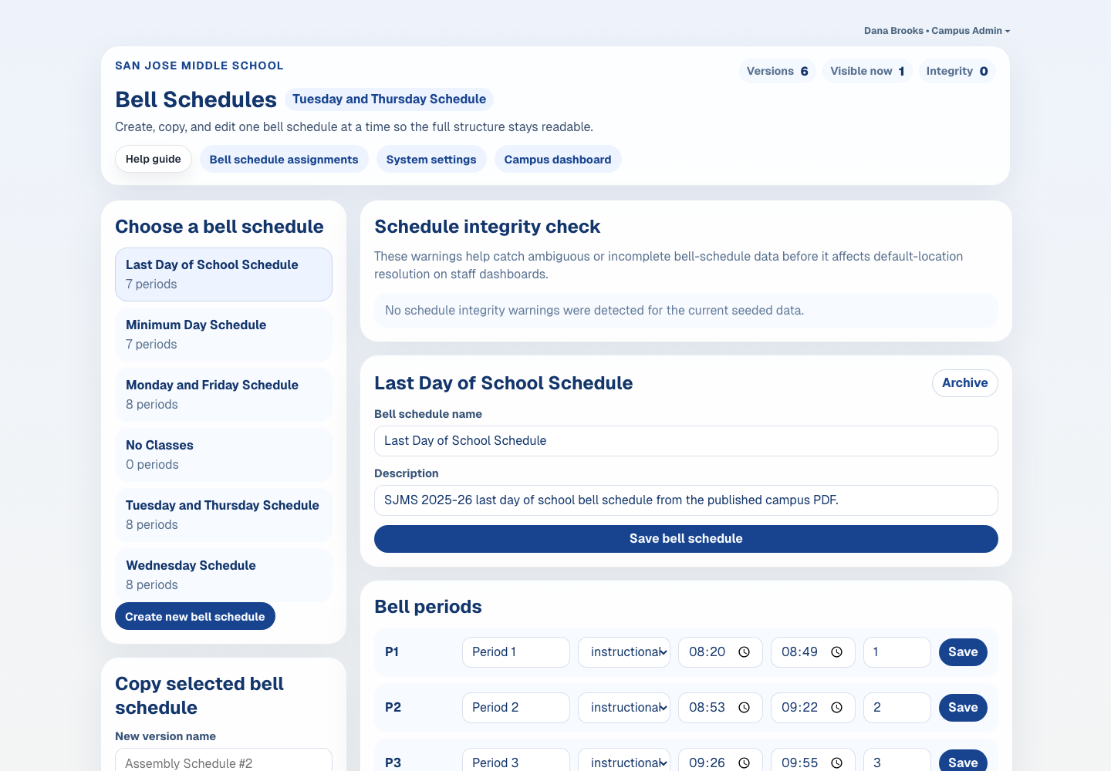Click P2 order number field
Image resolution: width=1111 pixels, height=771 pixels.
[897, 708]
